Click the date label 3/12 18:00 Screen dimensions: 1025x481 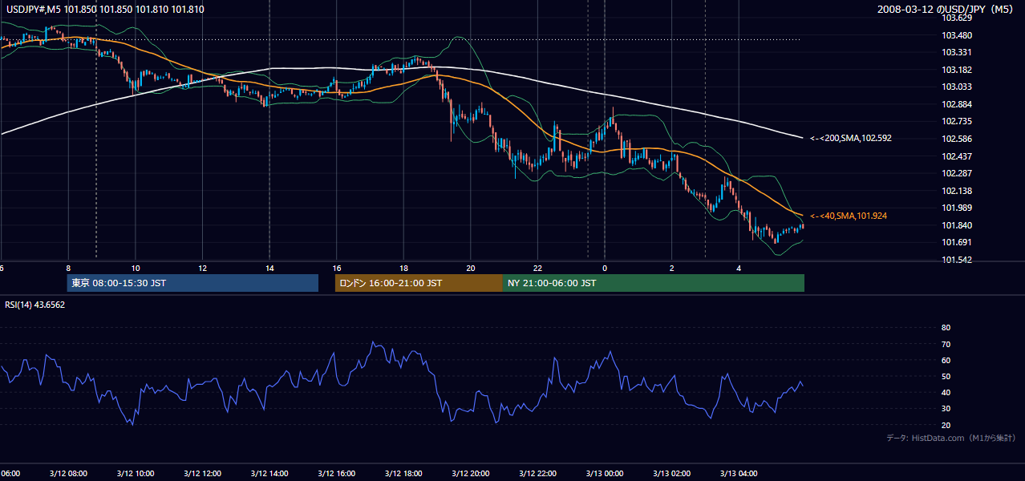[403, 474]
